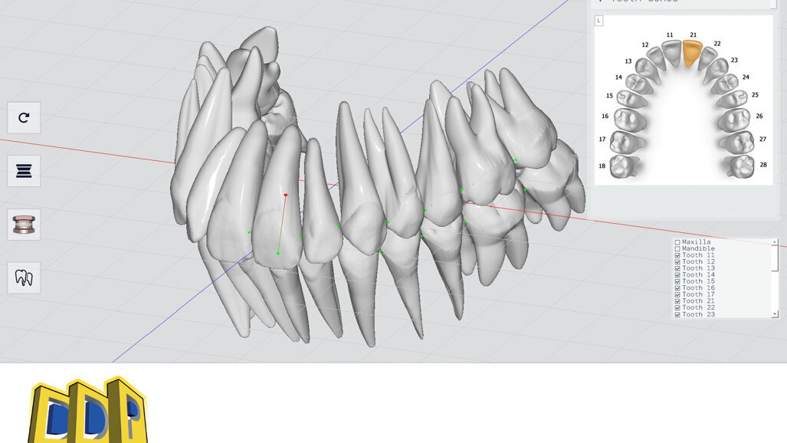Screen dimensions: 787x443
Task: Select tooth 24 premolar in the chart
Action: click(x=725, y=84)
